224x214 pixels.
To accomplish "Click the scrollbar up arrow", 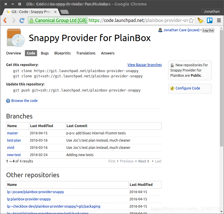I will click(x=221, y=28).
